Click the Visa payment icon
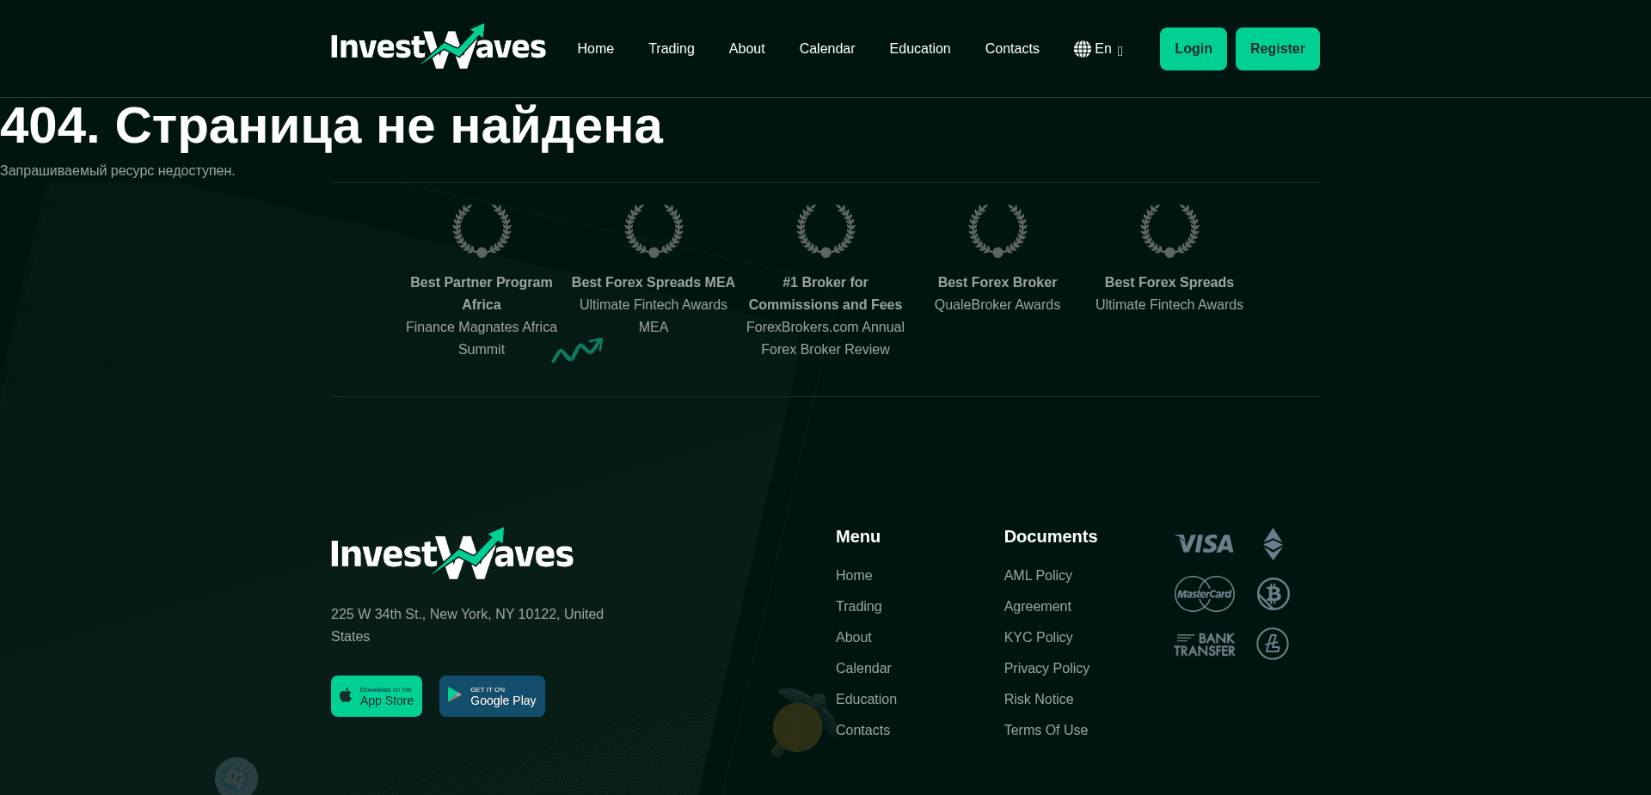The height and width of the screenshot is (795, 1651). [1203, 543]
